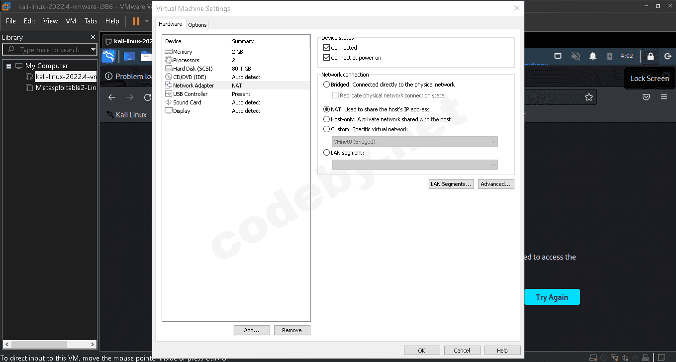The image size is (676, 362).
Task: Select the Display device row
Action: (236, 111)
